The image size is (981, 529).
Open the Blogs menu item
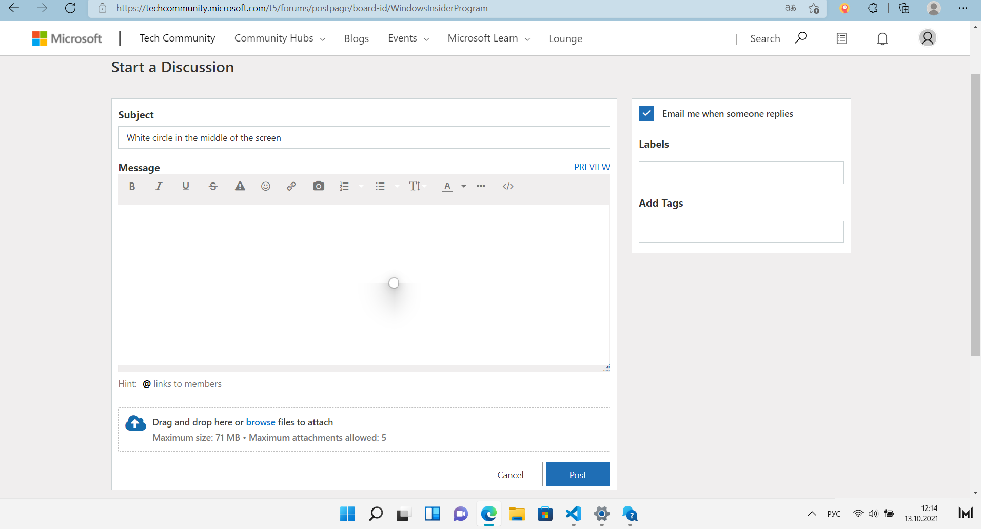[356, 38]
